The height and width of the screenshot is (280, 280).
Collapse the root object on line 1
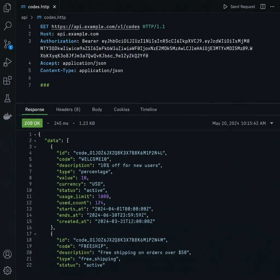(x=35, y=135)
